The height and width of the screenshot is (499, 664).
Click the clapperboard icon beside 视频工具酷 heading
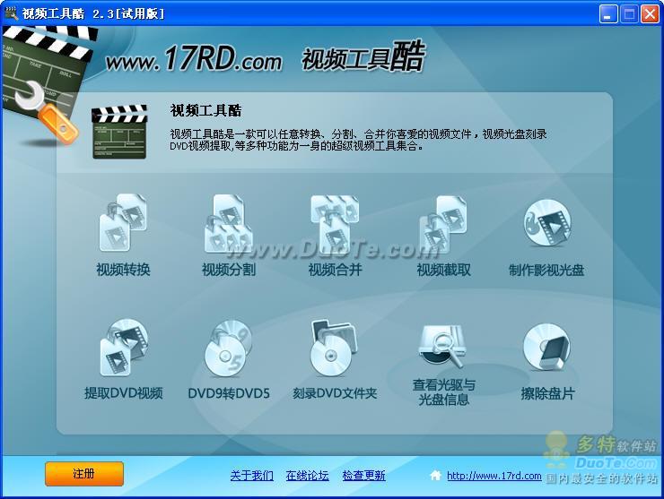point(119,132)
